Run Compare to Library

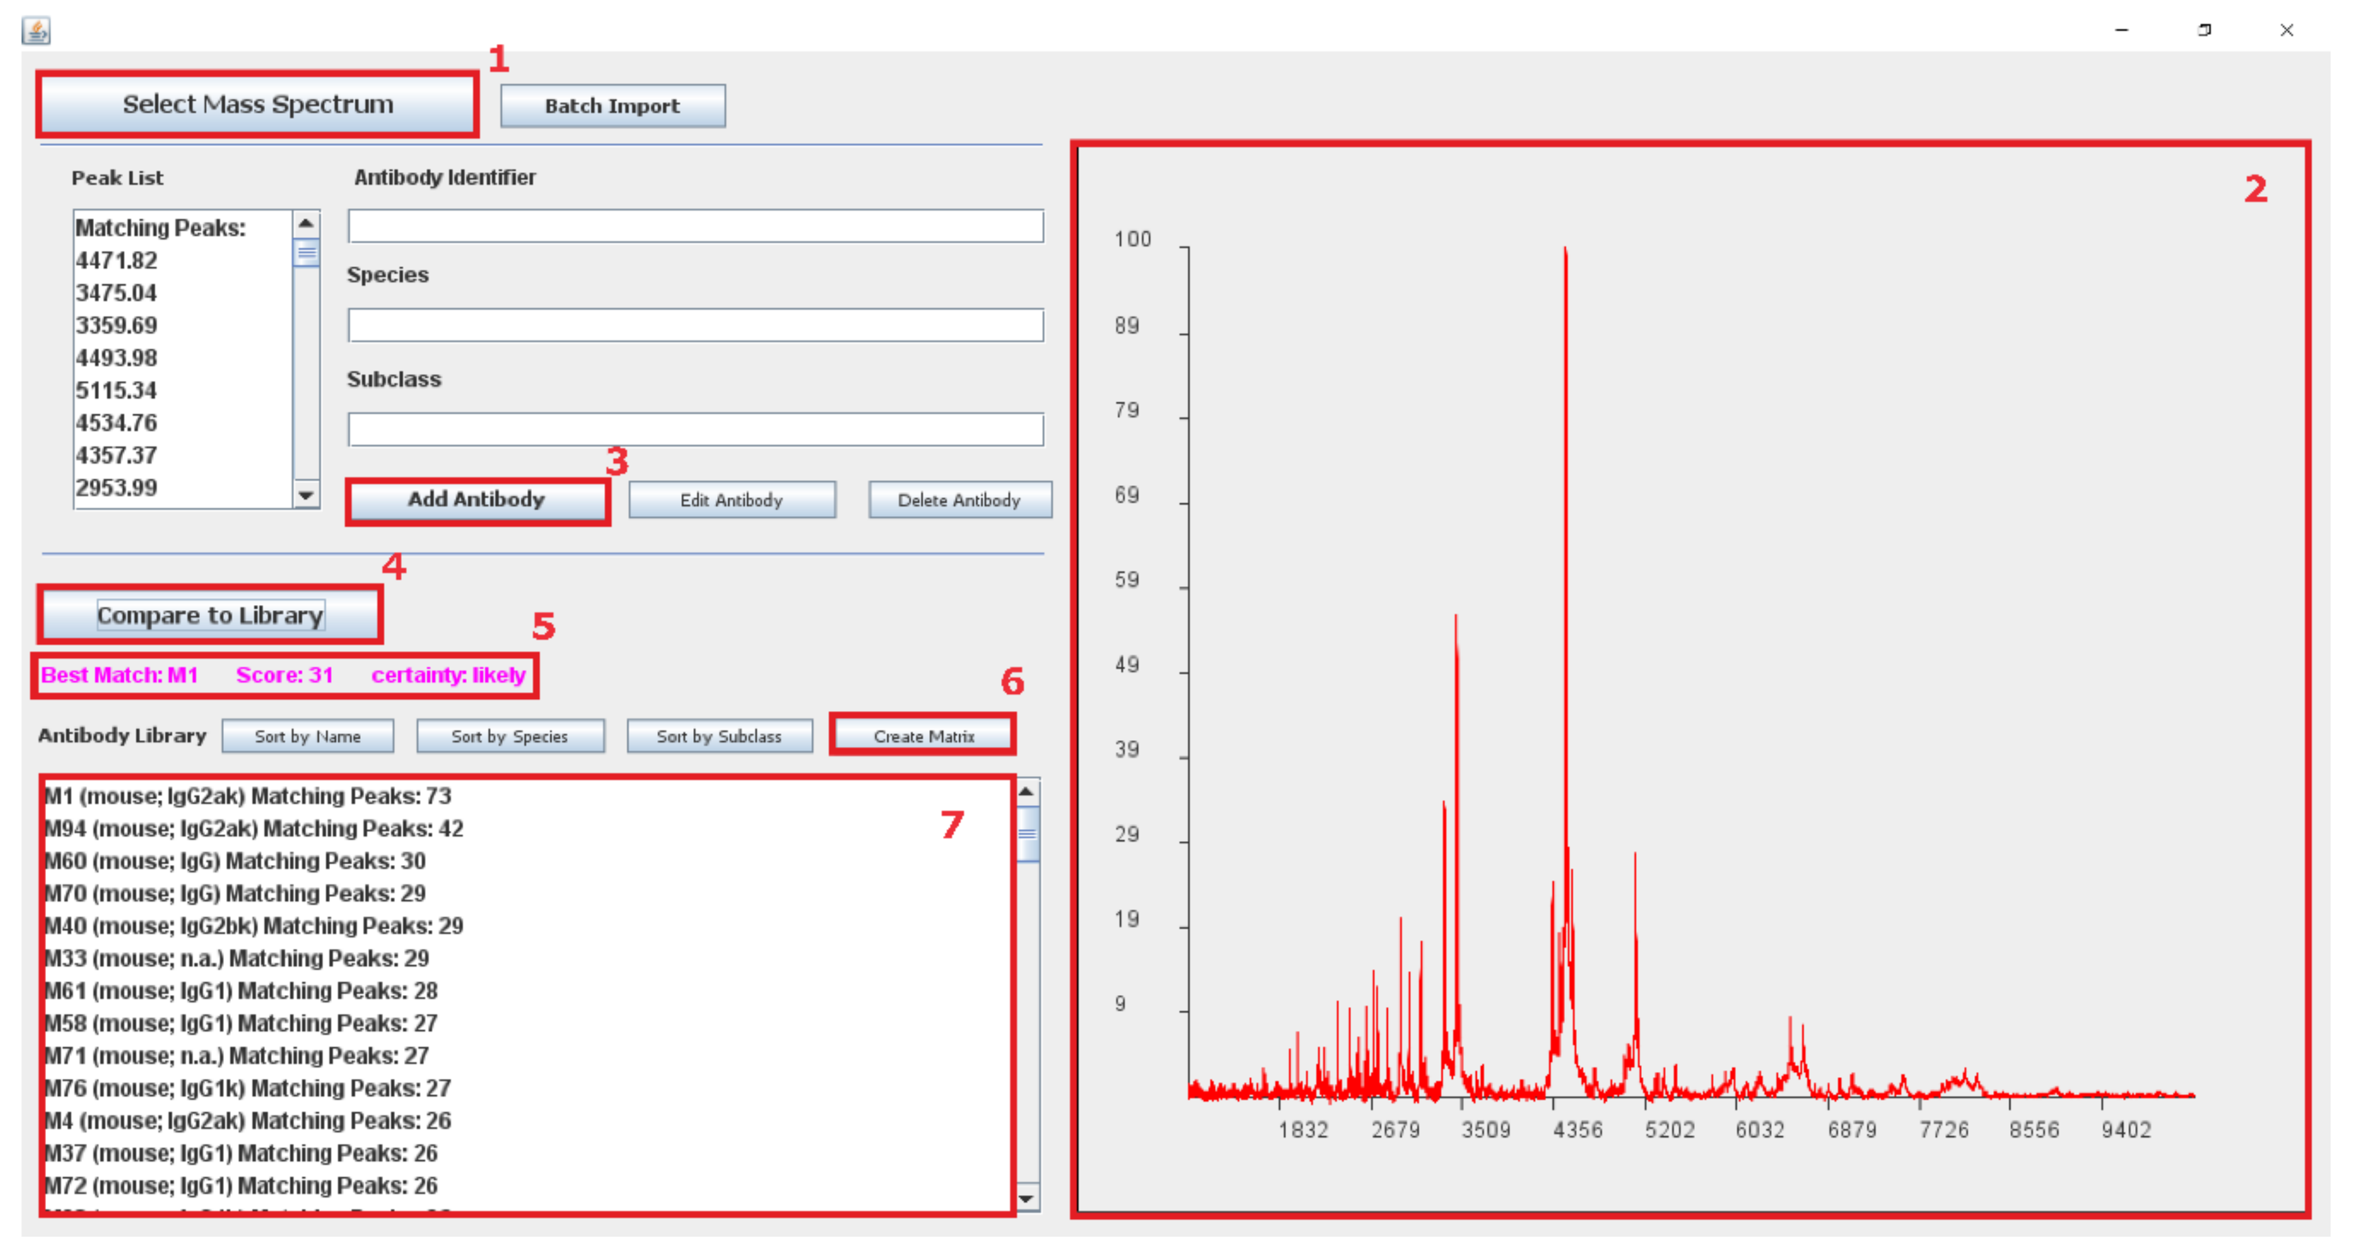tap(210, 615)
